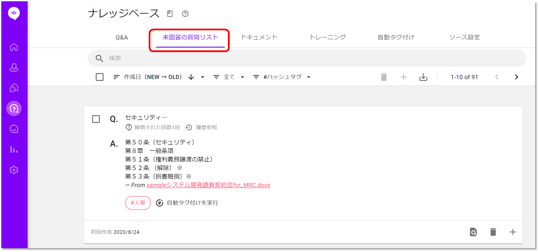Run 自動タグ付けを実行
This screenshot has height=252, width=539.
192,203
